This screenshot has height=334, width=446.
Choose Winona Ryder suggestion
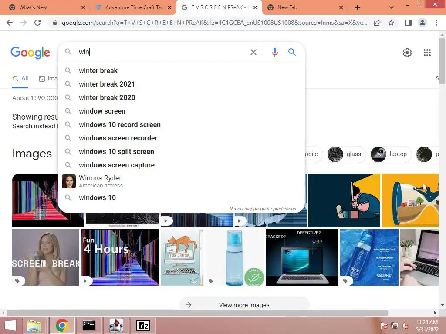coord(181,181)
